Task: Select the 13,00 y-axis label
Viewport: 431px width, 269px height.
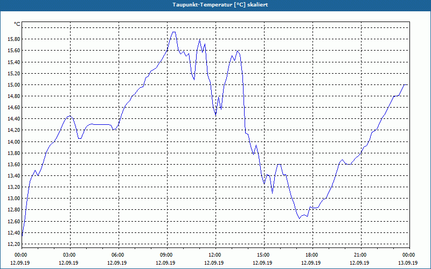Action: click(14, 199)
